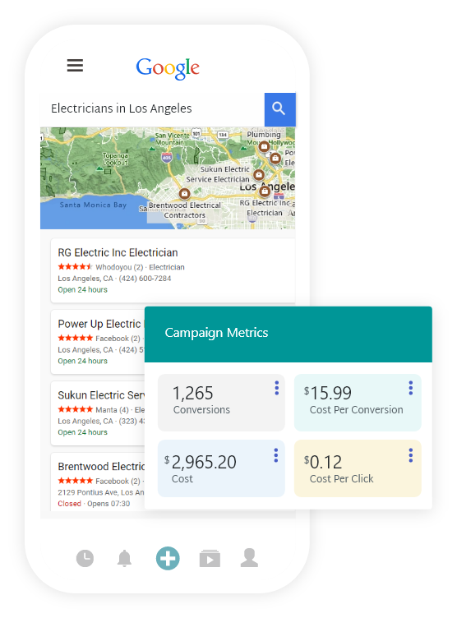The height and width of the screenshot is (618, 457).
Task: Open Cost Per Click three-dot menu
Action: (x=410, y=455)
